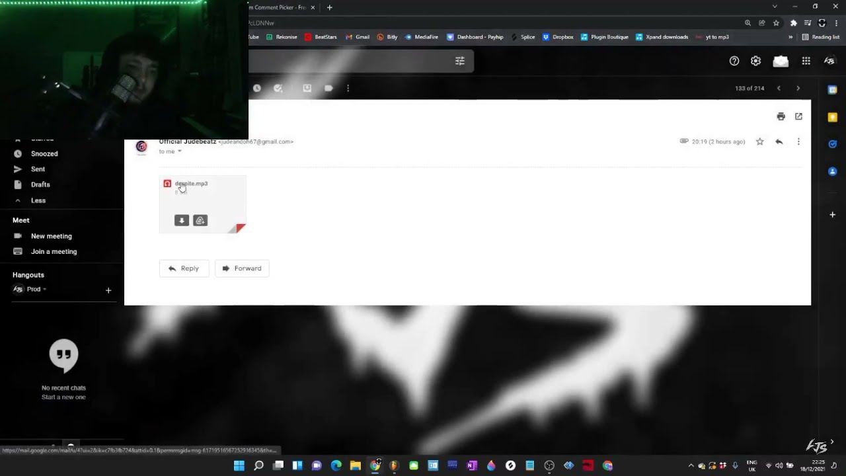Click the Add to Tasks icon
846x476 pixels.
278,88
